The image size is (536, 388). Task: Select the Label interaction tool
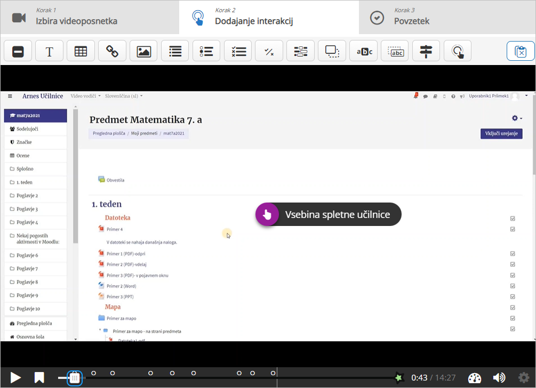(18, 51)
